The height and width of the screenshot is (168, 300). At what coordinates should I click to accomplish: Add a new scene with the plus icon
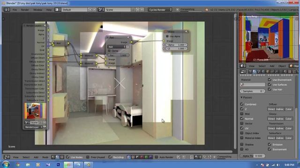tap(137, 9)
